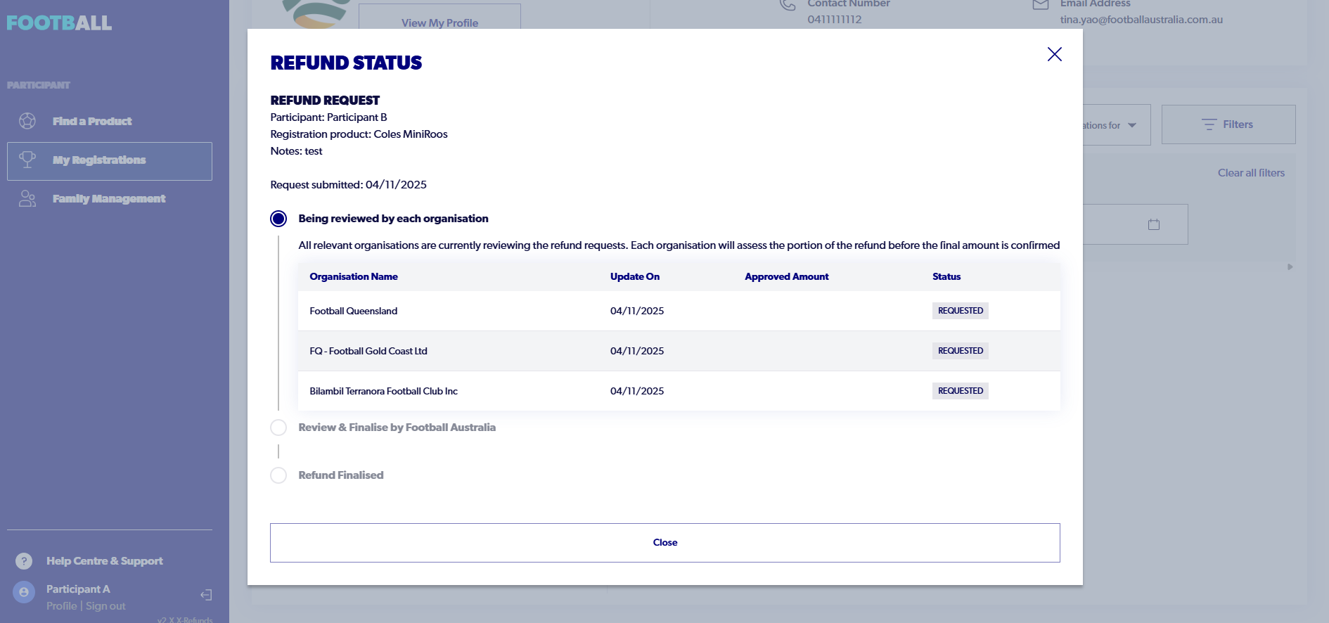This screenshot has height=623, width=1329.
Task: Click the email tina.yao@footballaustralia.com.au
Action: pos(1141,20)
